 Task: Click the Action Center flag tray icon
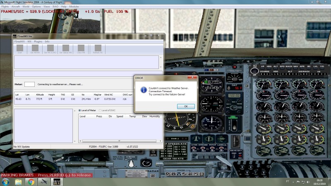pyautogui.click(x=298, y=182)
